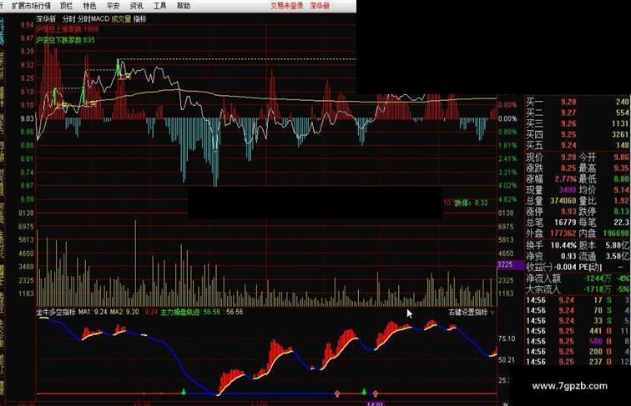
Task: Click the 换手 value 10.44%
Action: 563,245
